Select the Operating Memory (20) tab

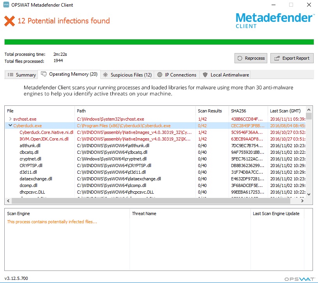pyautogui.click(x=69, y=74)
